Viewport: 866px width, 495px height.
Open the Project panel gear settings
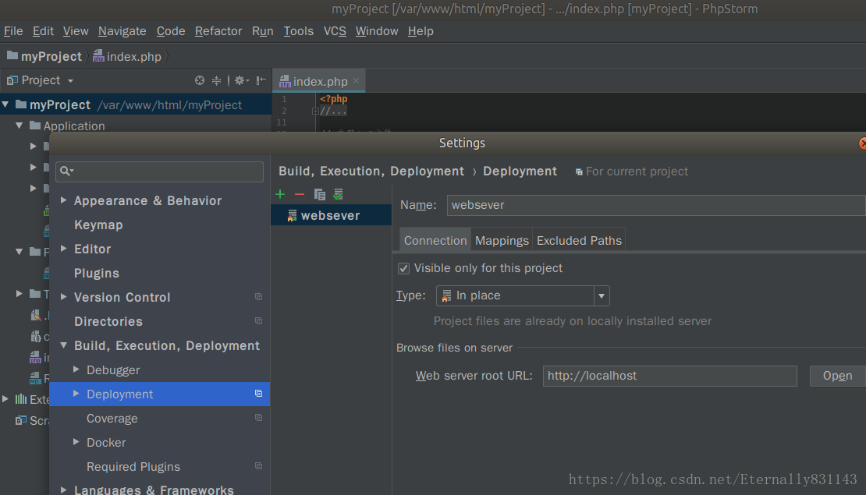[x=241, y=80]
